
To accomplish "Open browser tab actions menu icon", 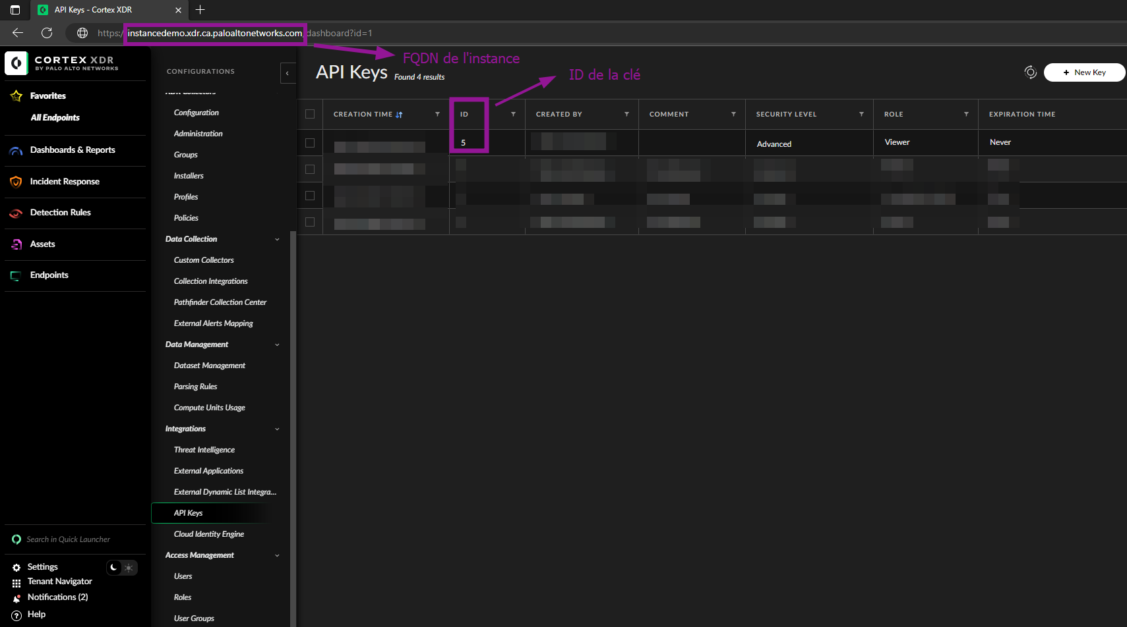I will click(x=15, y=10).
